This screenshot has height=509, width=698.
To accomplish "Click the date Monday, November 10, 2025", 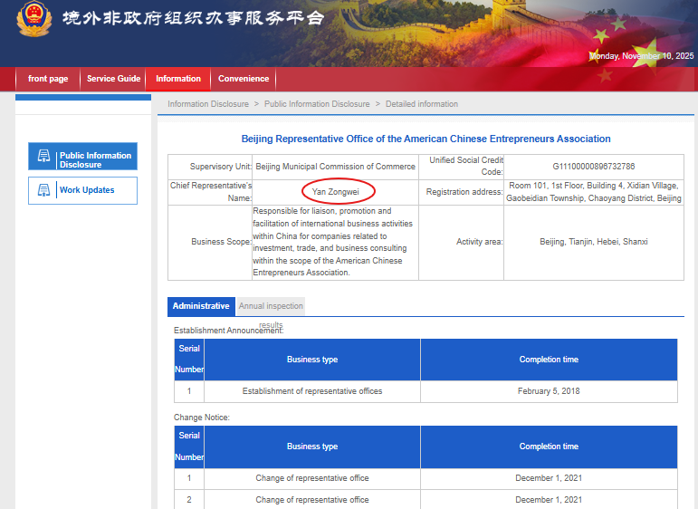I will point(642,55).
